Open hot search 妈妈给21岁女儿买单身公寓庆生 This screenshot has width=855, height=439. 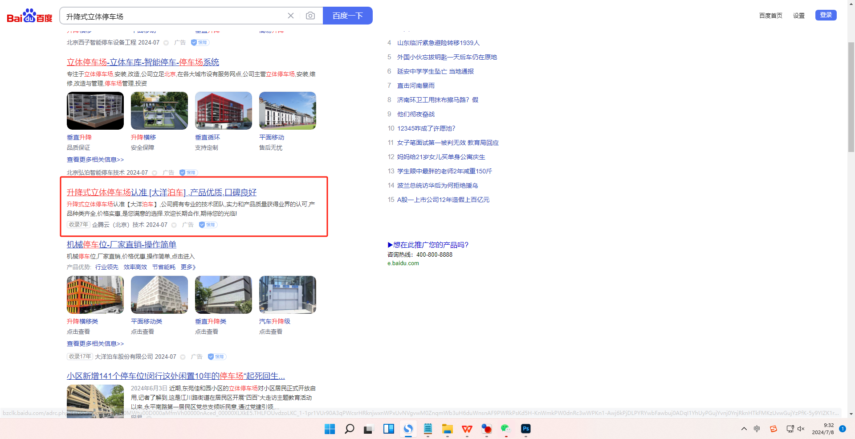(441, 157)
